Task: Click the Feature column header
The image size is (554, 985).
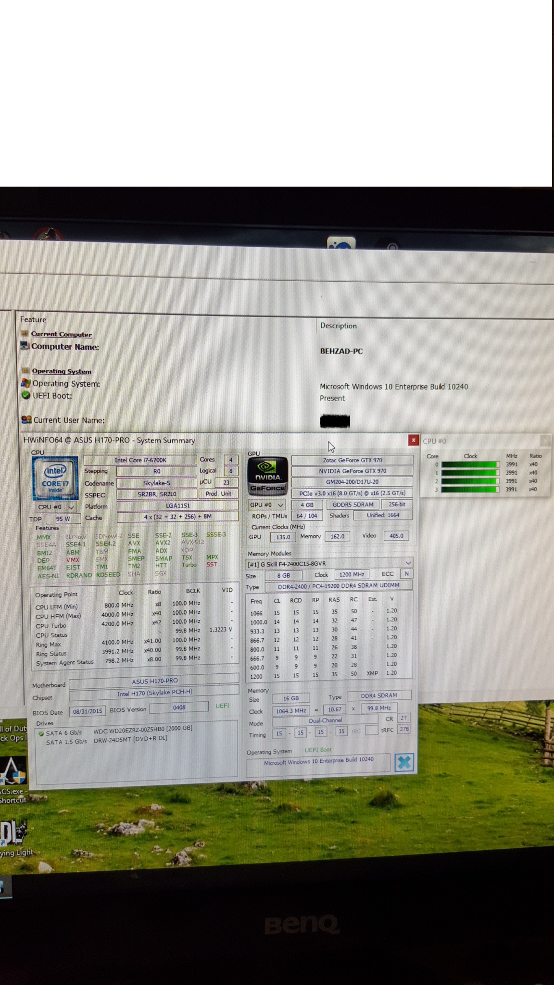Action: tap(33, 319)
